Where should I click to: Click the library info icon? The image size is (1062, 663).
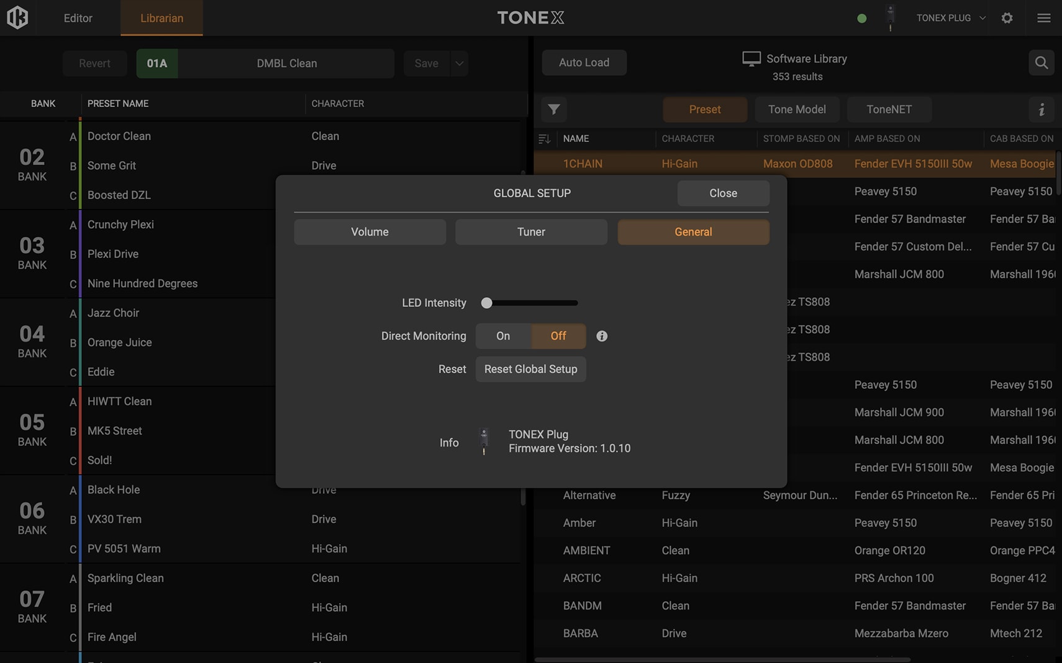click(x=1042, y=110)
